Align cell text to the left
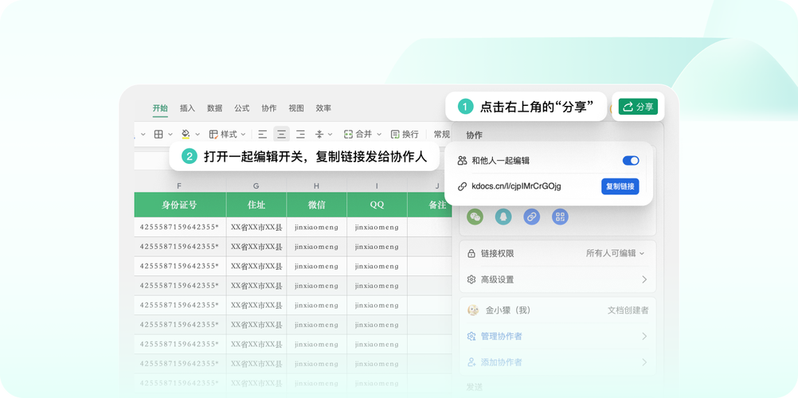Screen dimensions: 798x398 point(263,135)
